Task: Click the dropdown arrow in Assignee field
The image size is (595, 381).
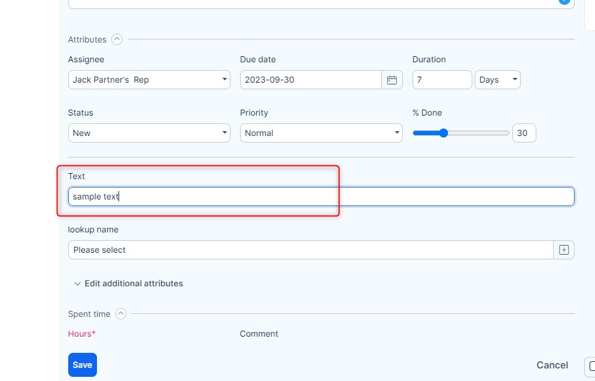Action: (224, 80)
